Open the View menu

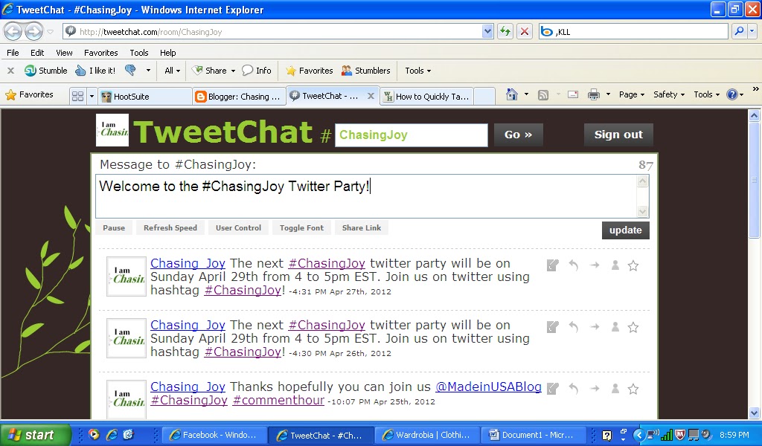64,53
